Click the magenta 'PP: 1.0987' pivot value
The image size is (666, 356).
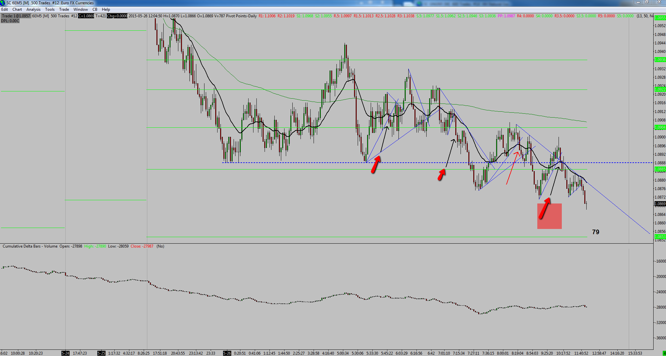(506, 16)
